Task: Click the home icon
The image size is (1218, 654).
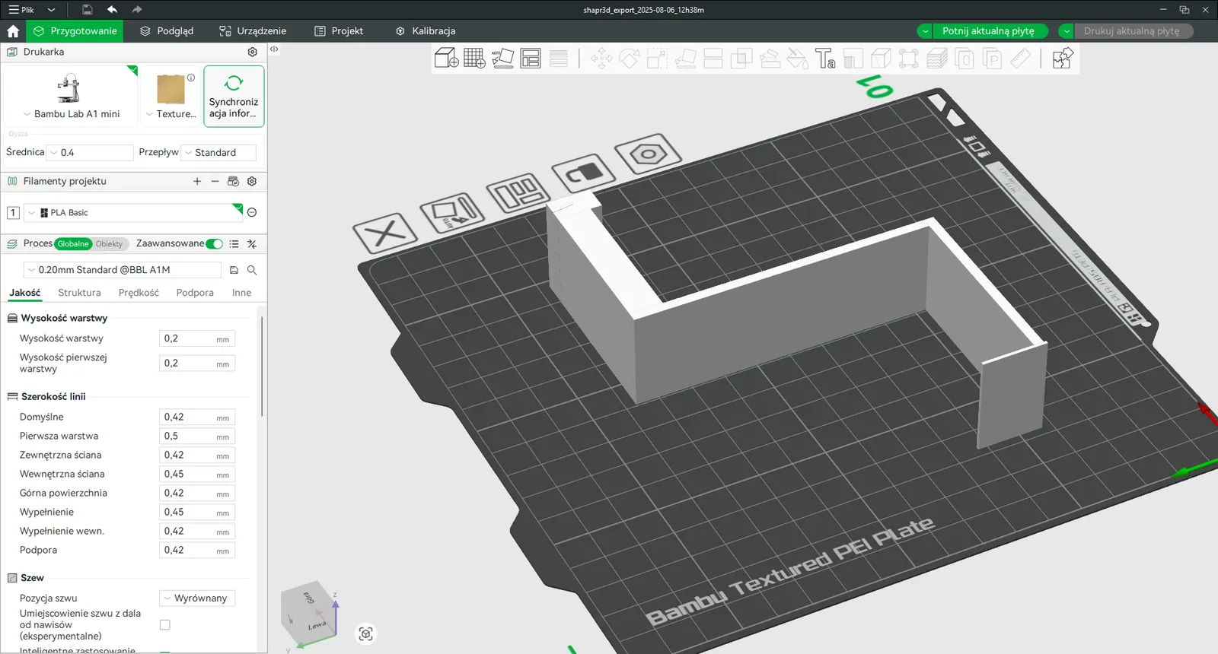Action: [x=13, y=31]
